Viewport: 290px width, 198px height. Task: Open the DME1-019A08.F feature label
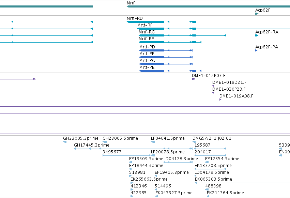pos(236,96)
